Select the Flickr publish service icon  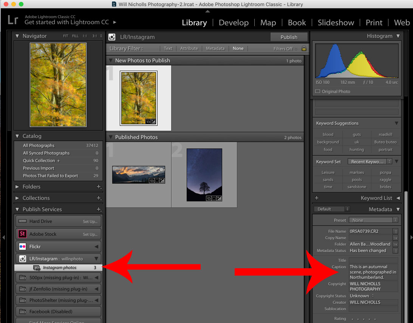pos(23,246)
